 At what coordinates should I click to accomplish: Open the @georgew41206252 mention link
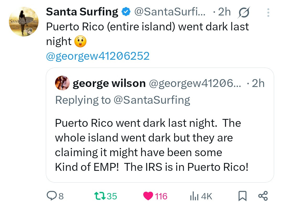click(x=97, y=56)
